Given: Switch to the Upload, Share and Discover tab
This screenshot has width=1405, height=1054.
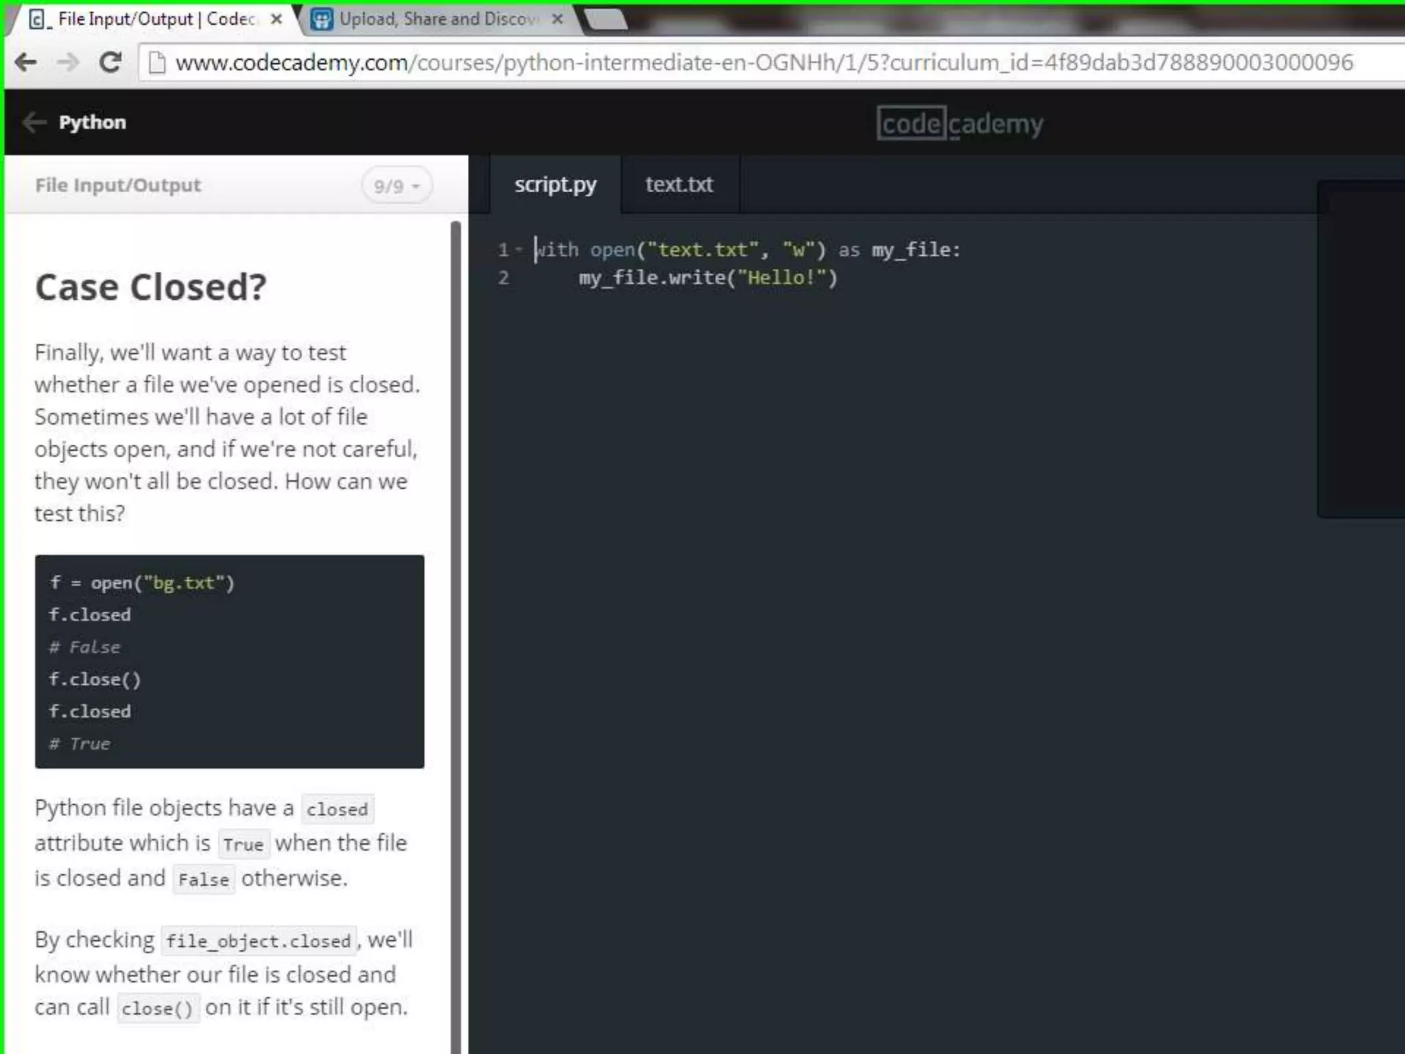Looking at the screenshot, I should point(438,19).
